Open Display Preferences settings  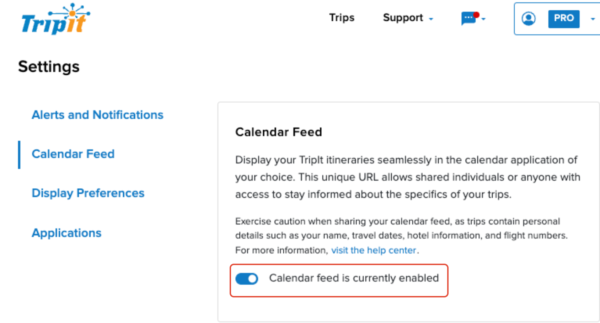point(88,193)
